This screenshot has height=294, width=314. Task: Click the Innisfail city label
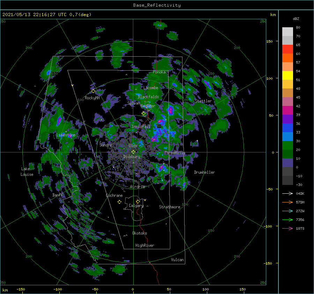141,127
